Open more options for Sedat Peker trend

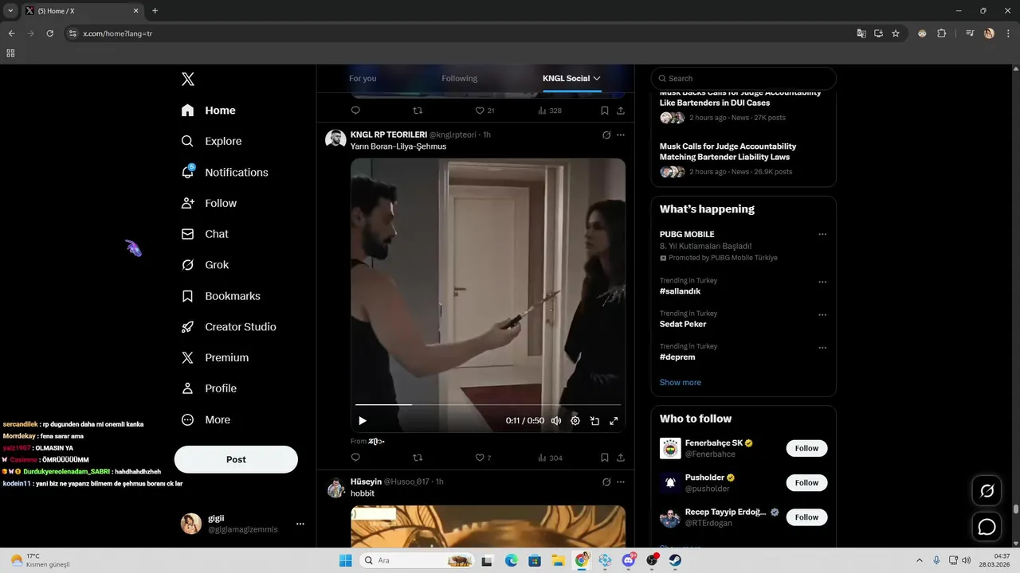point(822,315)
